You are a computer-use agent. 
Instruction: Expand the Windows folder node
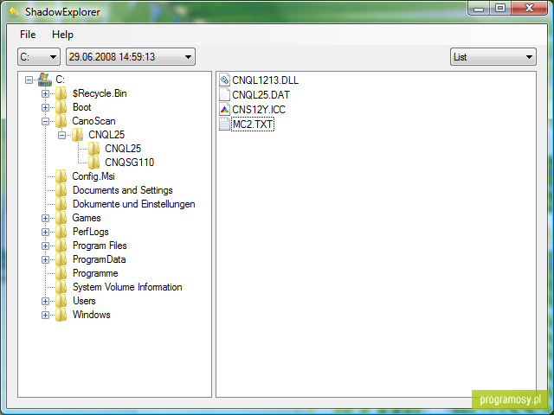(x=45, y=315)
